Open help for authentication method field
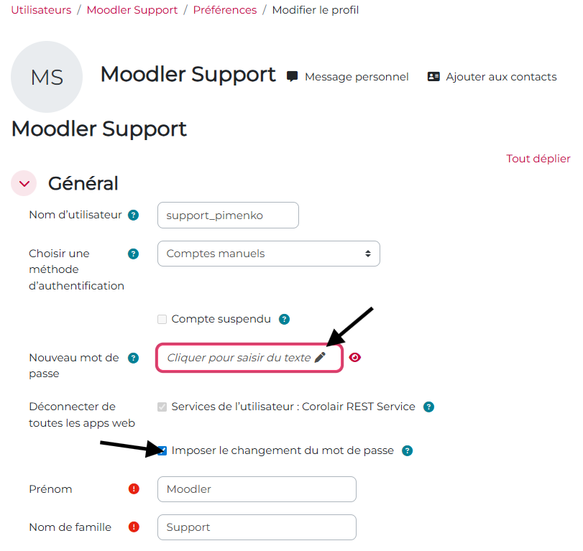The height and width of the screenshot is (551, 583). tap(133, 254)
